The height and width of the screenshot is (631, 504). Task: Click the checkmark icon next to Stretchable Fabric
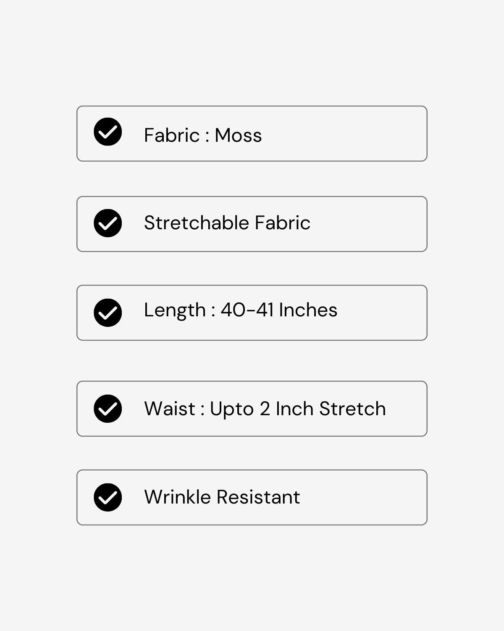click(x=108, y=223)
